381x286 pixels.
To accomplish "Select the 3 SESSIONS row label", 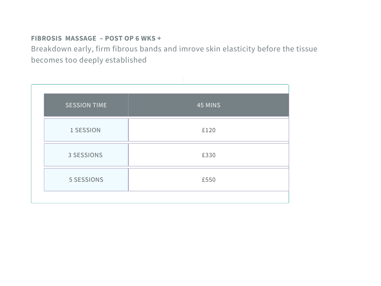I will click(x=86, y=155).
